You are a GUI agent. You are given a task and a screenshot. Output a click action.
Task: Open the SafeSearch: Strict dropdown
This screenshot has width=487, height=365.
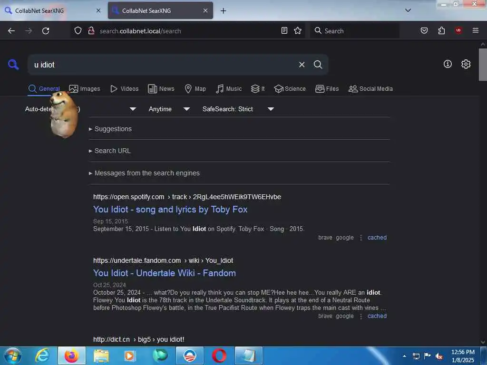[x=238, y=109]
